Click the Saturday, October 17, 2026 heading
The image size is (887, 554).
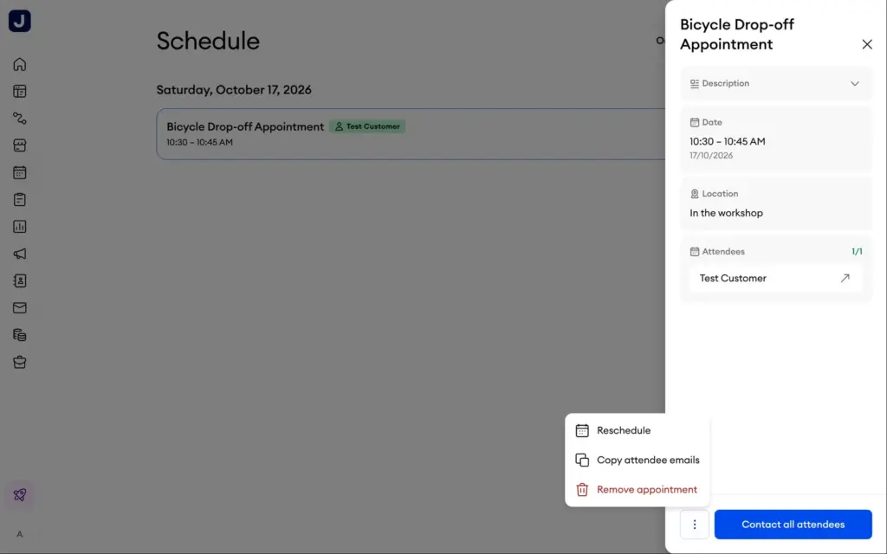pos(234,90)
